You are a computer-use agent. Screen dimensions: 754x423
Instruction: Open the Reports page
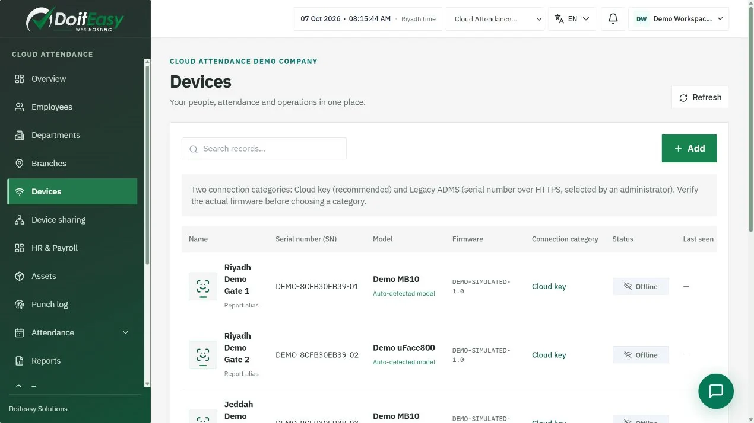coord(72,361)
